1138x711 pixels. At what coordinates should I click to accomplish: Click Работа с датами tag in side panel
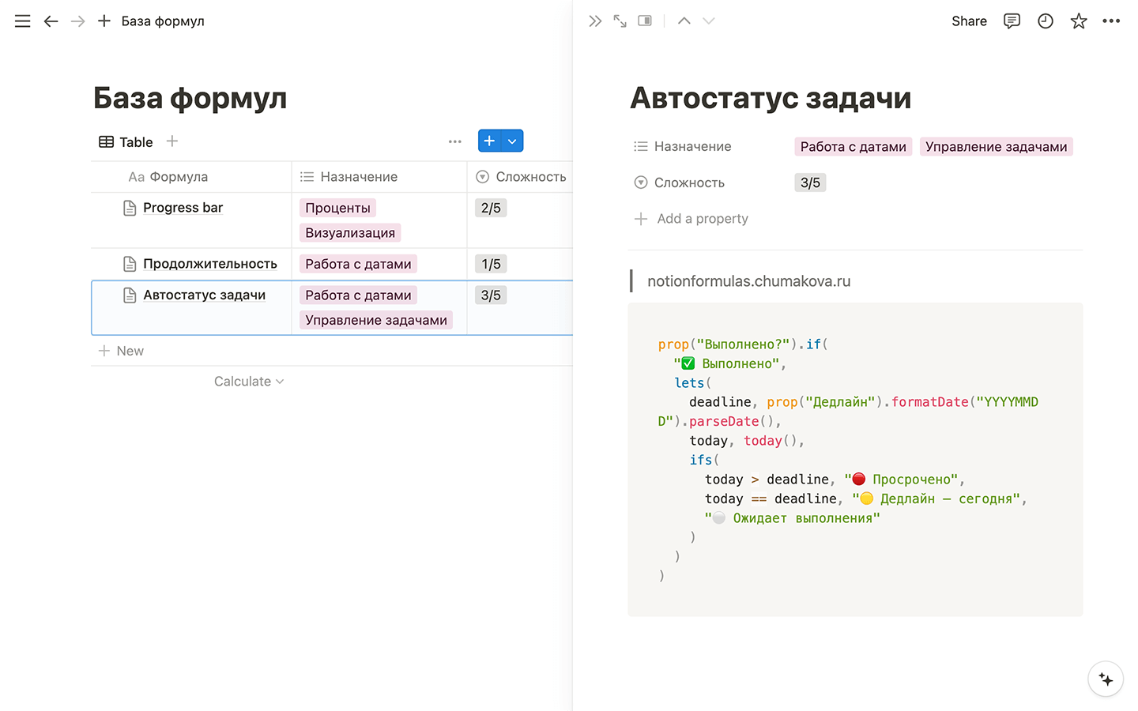[853, 147]
